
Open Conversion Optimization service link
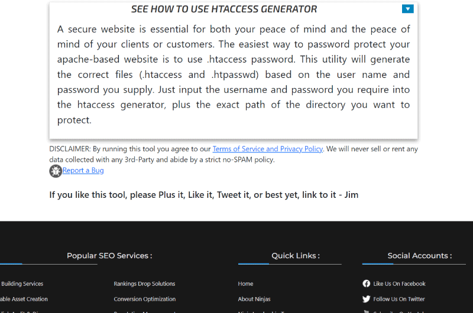(144, 299)
